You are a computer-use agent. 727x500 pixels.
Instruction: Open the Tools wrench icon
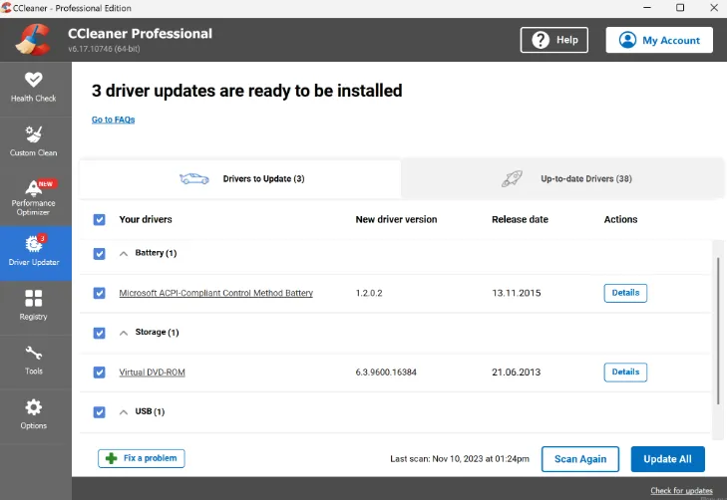point(33,354)
